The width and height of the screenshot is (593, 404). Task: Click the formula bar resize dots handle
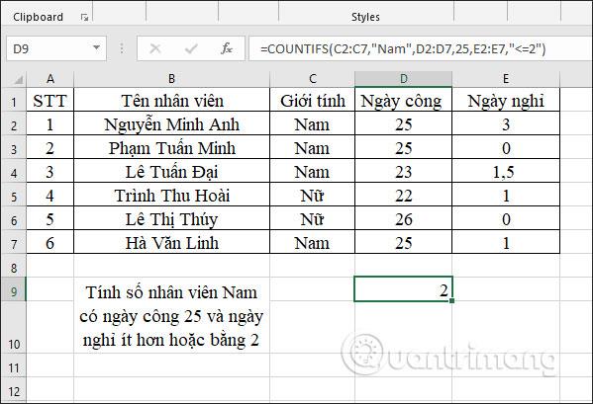[x=122, y=48]
